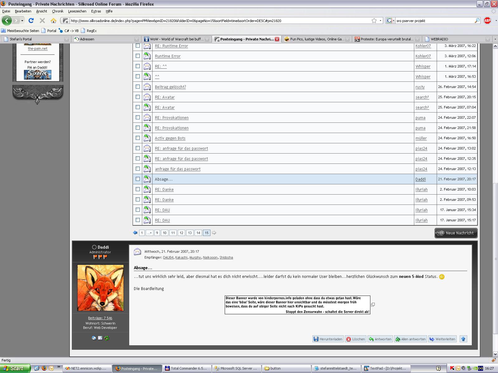Click the Firefox reload page icon
498x373 pixels.
coord(31,21)
